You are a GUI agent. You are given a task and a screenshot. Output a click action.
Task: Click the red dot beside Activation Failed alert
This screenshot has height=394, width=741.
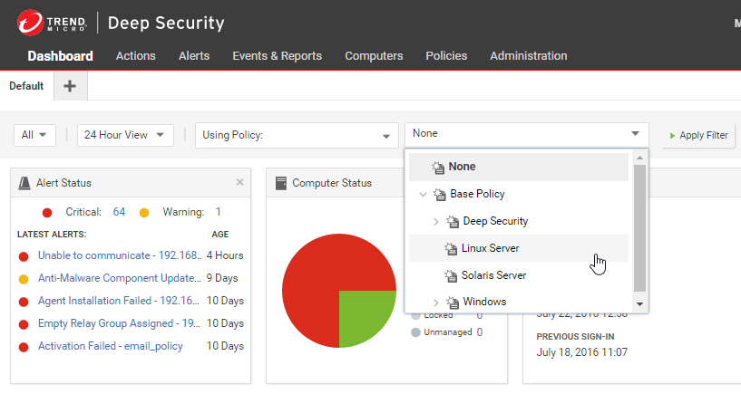[24, 347]
